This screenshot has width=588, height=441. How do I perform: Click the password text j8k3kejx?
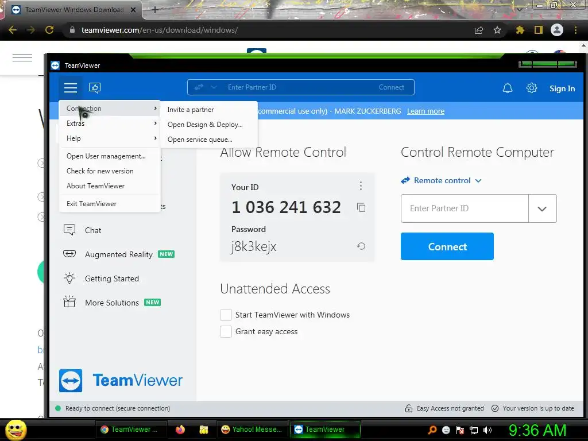(x=253, y=246)
